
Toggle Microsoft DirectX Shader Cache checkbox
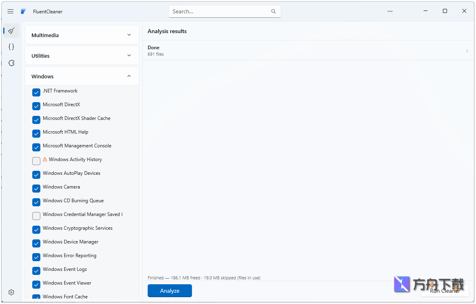[x=36, y=120]
